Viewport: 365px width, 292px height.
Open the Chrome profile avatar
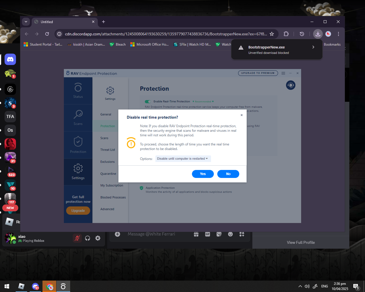pos(328,34)
